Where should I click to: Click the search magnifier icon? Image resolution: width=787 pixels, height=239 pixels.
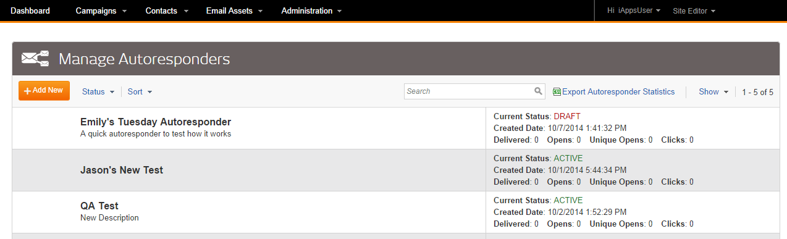tap(538, 91)
